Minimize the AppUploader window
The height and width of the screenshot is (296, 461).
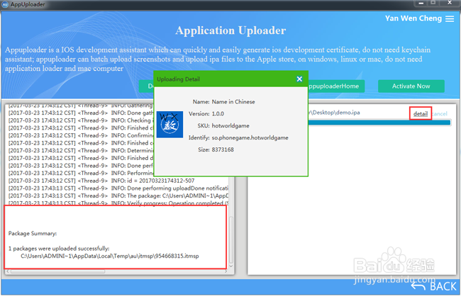pyautogui.click(x=421, y=4)
